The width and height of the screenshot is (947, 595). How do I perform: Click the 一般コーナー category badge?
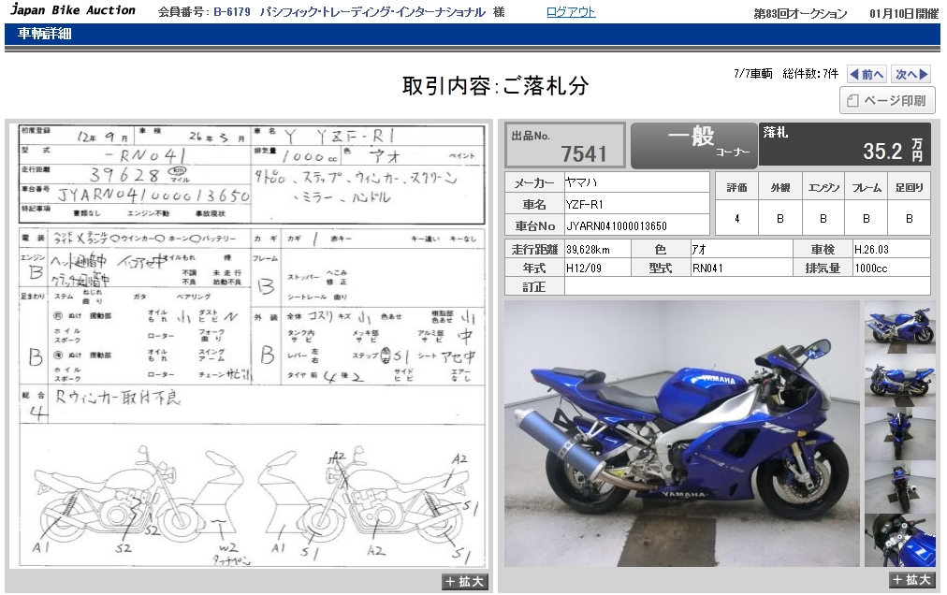tap(694, 146)
